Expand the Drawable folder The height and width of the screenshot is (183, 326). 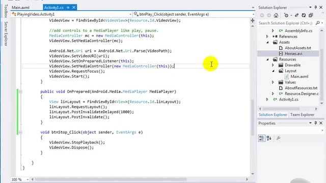273,65
